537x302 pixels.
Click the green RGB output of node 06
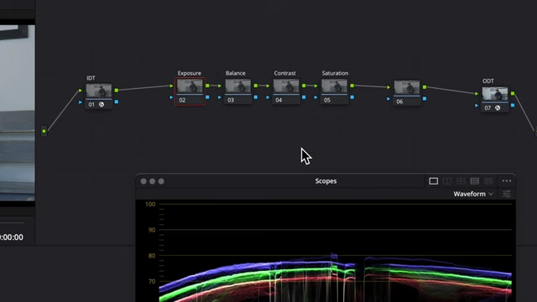[x=425, y=87]
